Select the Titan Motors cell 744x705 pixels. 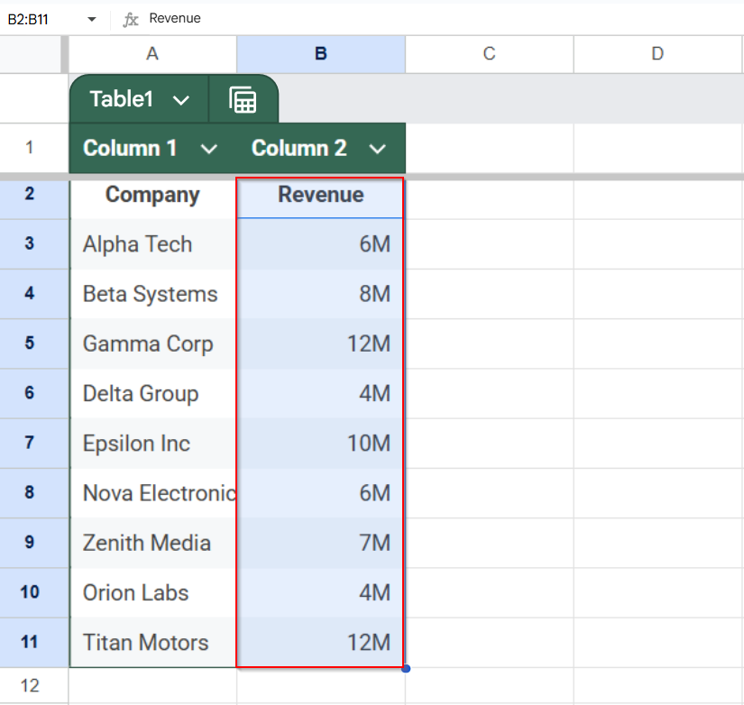[152, 643]
